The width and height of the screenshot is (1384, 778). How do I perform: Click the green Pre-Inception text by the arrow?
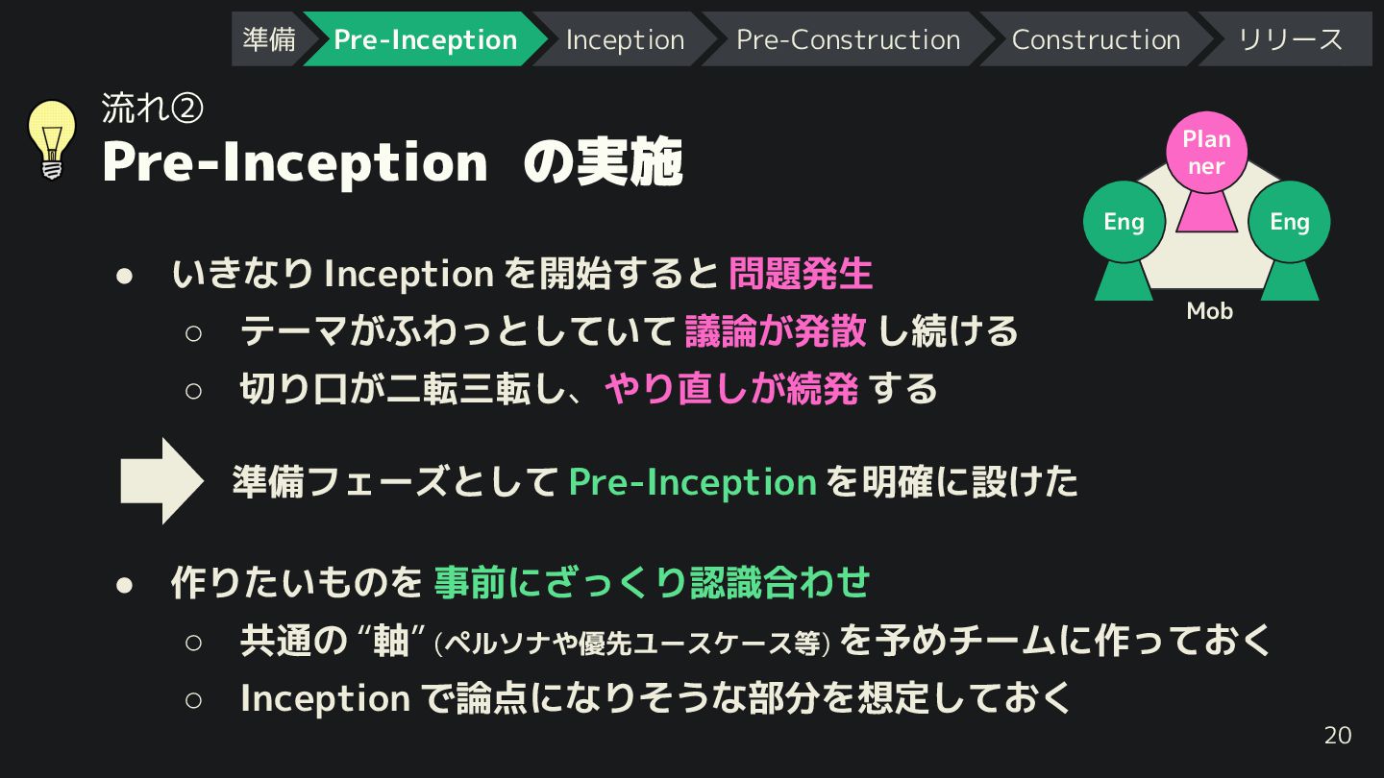(692, 481)
